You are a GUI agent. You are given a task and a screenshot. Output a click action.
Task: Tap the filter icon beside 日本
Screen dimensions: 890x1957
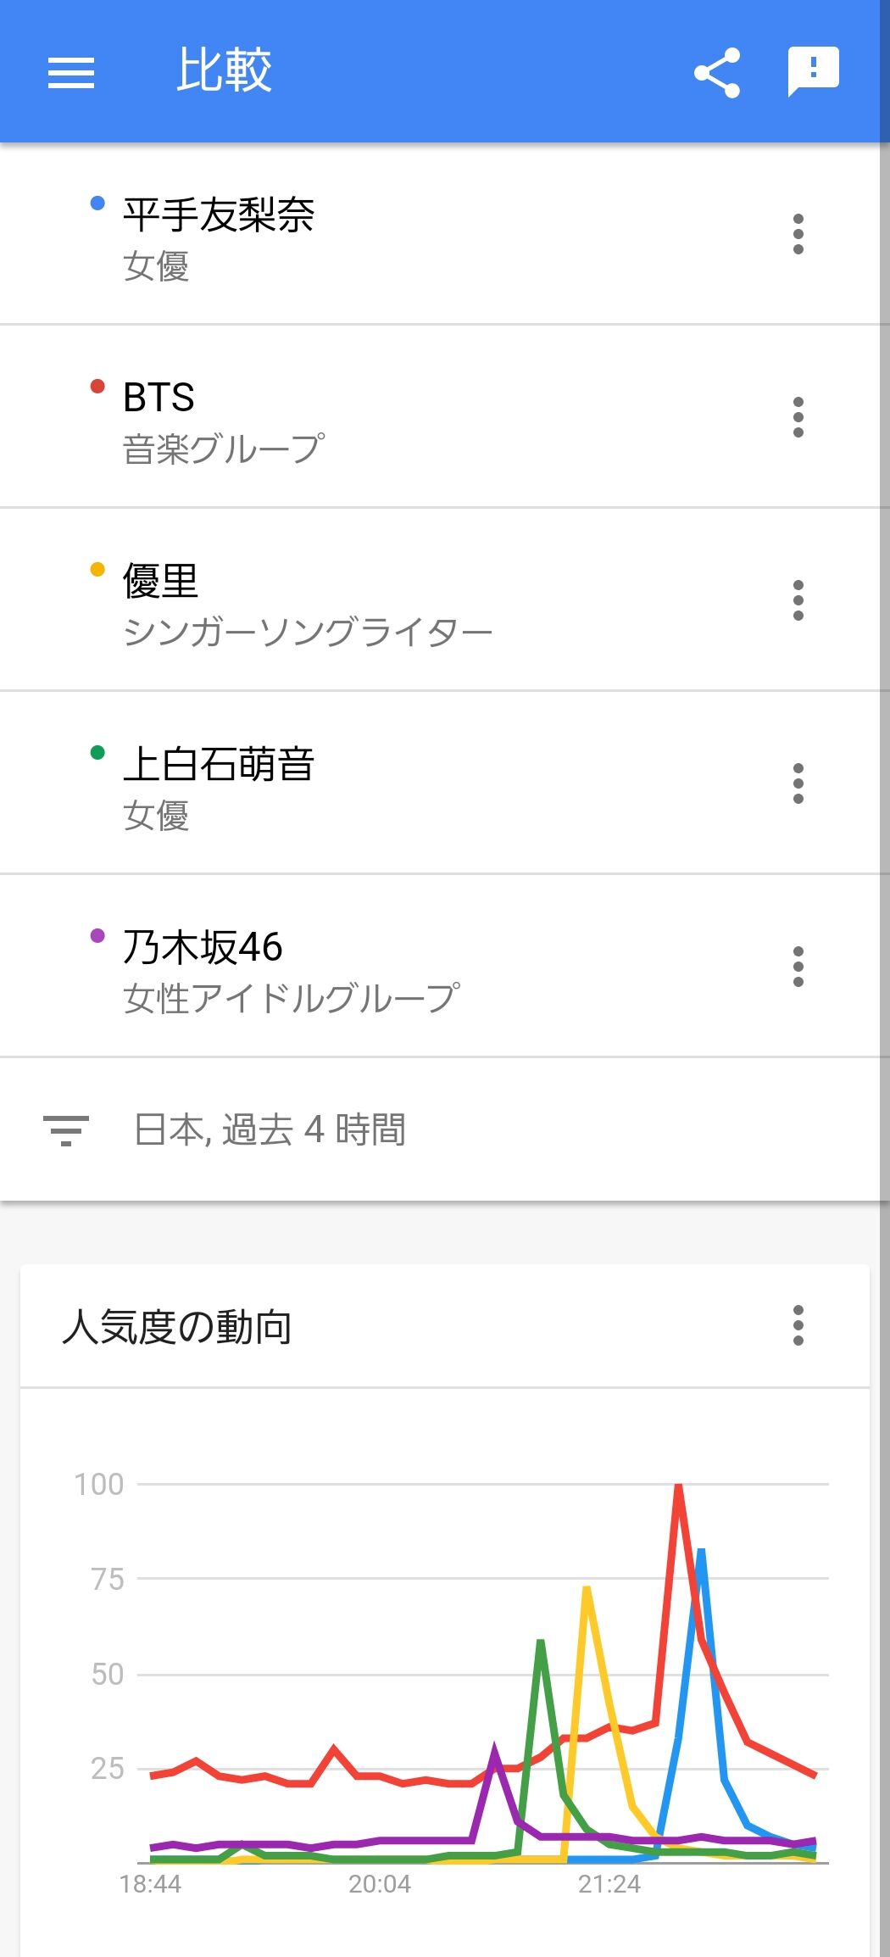pyautogui.click(x=66, y=1130)
